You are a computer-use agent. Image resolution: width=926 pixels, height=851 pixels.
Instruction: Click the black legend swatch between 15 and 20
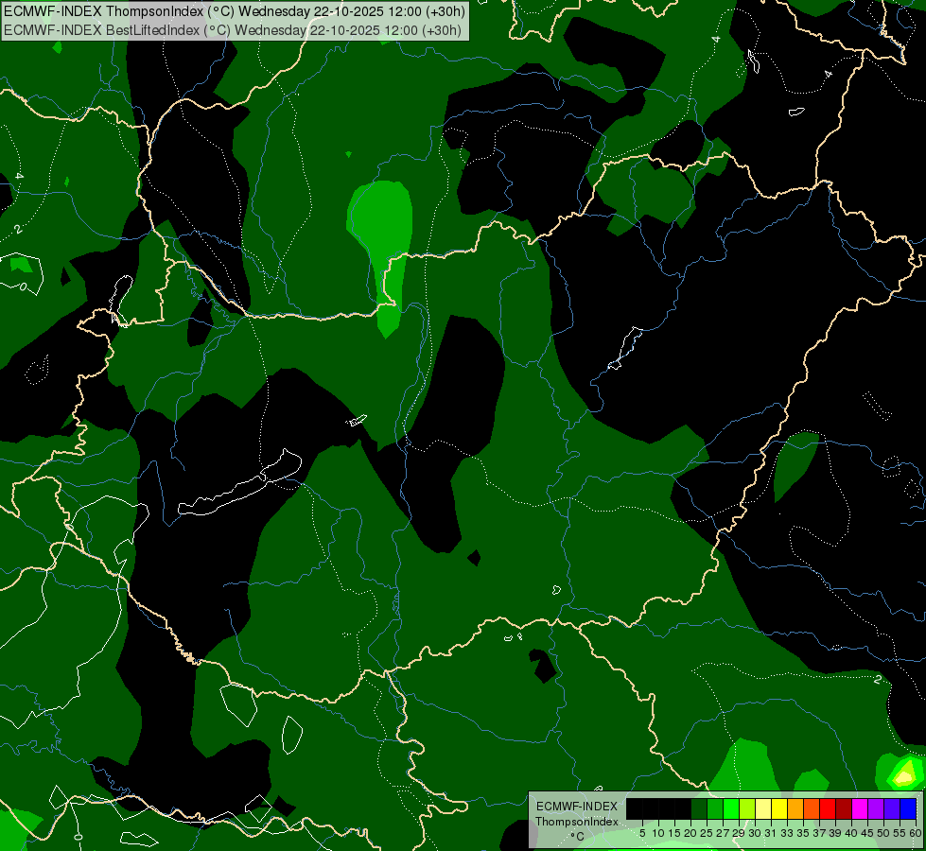point(683,808)
